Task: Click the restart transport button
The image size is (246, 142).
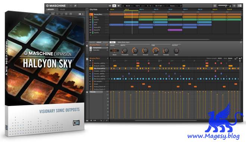Action: point(110,6)
